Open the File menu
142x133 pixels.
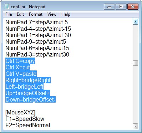click(9, 14)
